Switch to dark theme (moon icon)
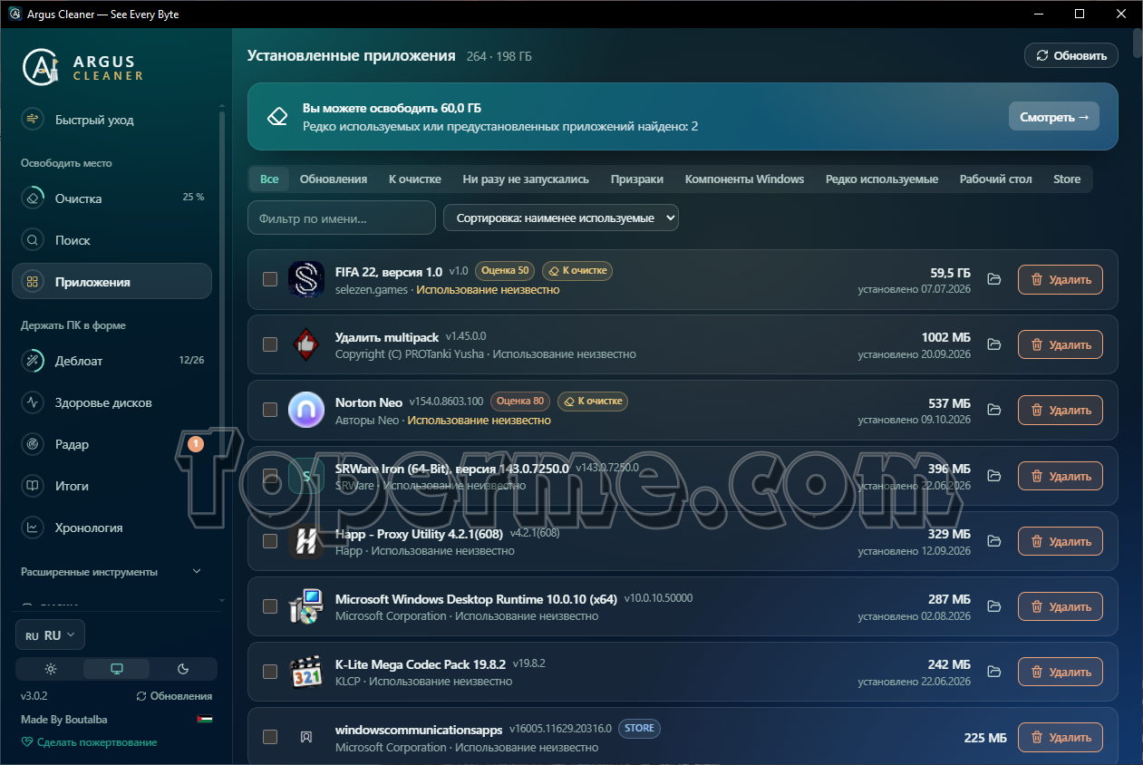 (183, 669)
